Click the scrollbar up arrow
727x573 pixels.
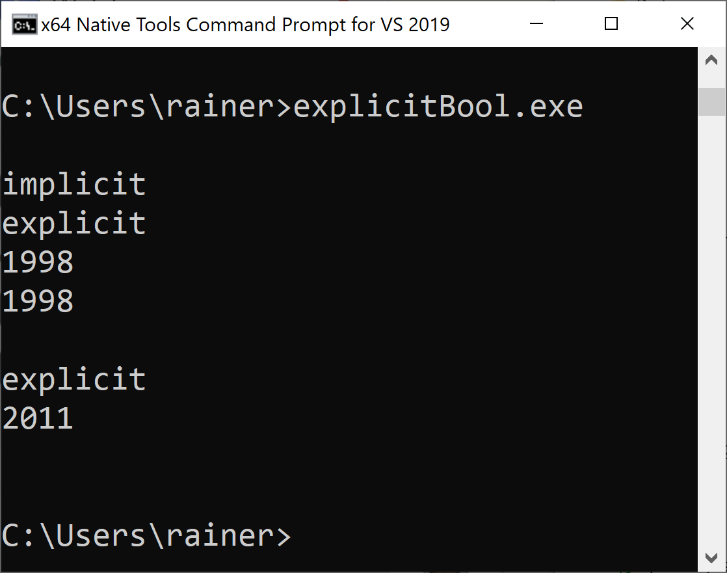(712, 61)
